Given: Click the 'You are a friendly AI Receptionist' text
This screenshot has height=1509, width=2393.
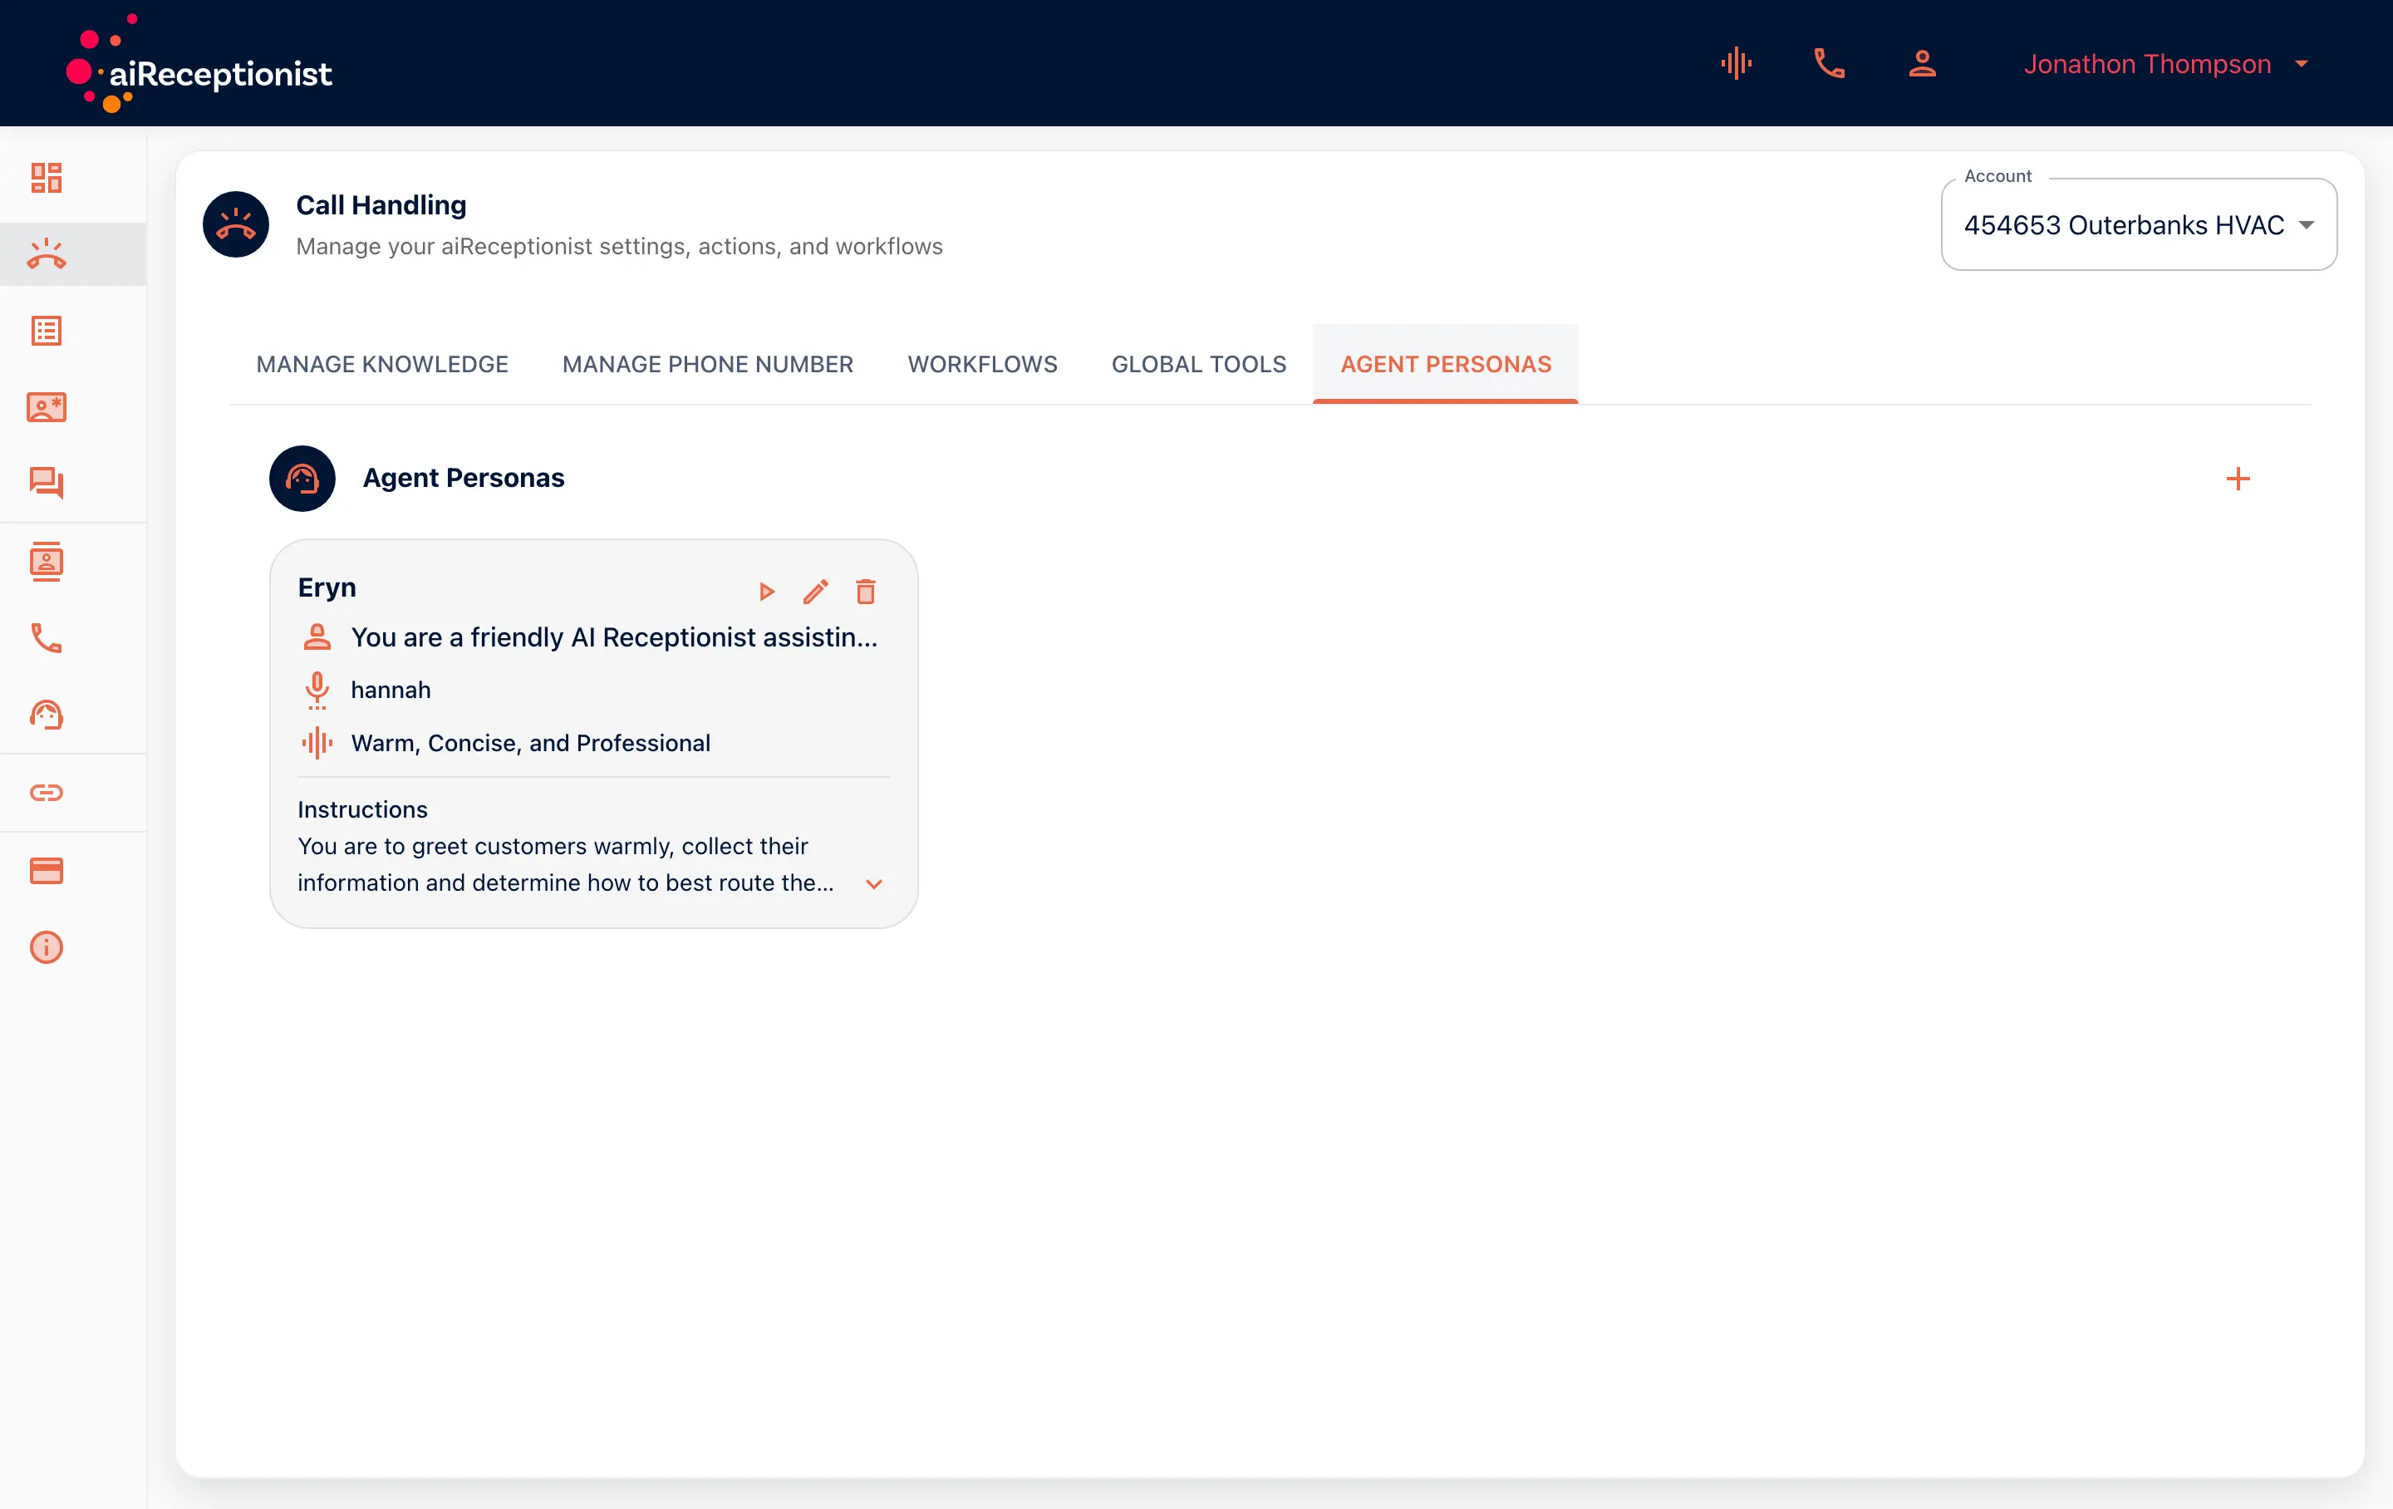Looking at the screenshot, I should click(614, 637).
